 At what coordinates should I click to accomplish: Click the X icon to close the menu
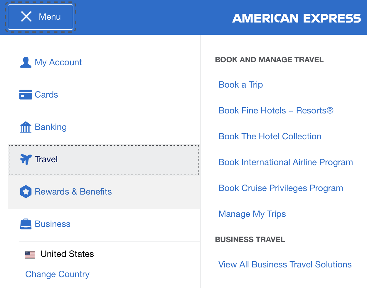(26, 17)
